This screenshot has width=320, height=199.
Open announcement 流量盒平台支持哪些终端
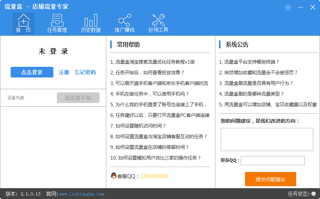coord(249,62)
